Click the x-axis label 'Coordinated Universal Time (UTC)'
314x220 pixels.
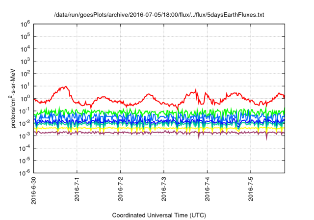pos(159,215)
